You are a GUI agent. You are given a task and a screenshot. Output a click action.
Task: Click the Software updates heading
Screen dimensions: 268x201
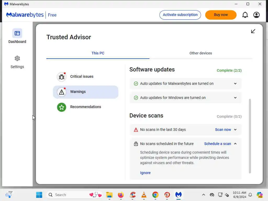pos(152,70)
